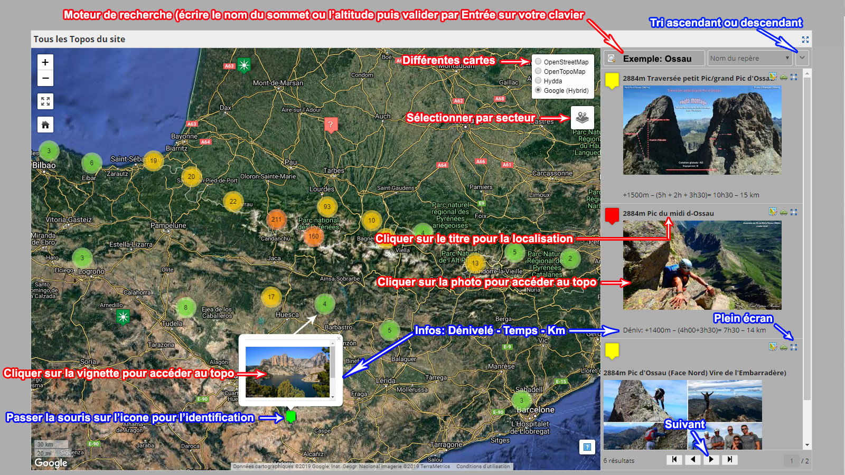The width and height of the screenshot is (845, 475).
Task: Open the sector layers selector icon
Action: (583, 118)
